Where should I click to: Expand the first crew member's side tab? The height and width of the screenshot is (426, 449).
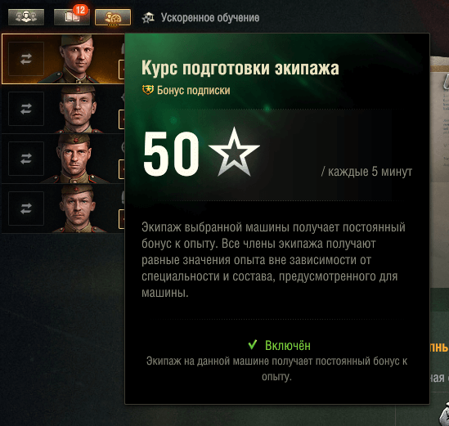click(x=122, y=70)
